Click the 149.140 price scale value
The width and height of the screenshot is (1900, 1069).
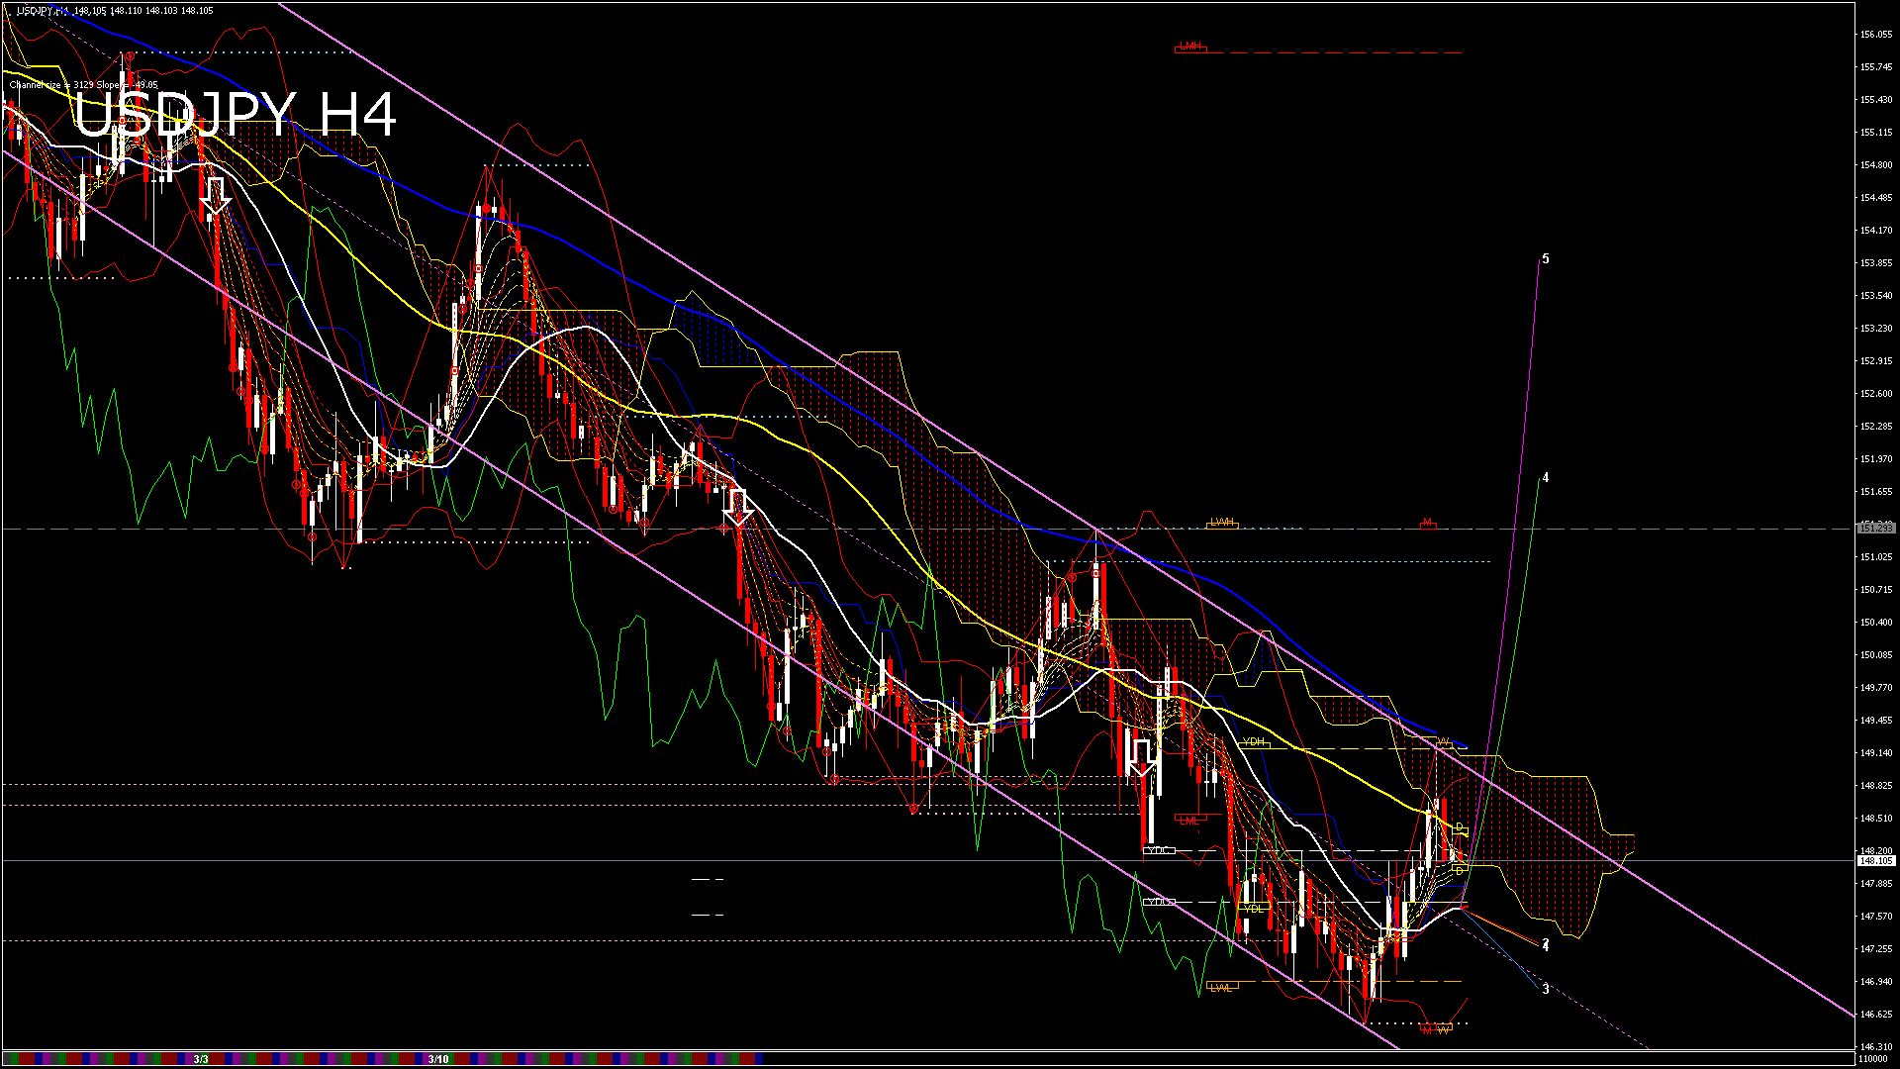1876,752
